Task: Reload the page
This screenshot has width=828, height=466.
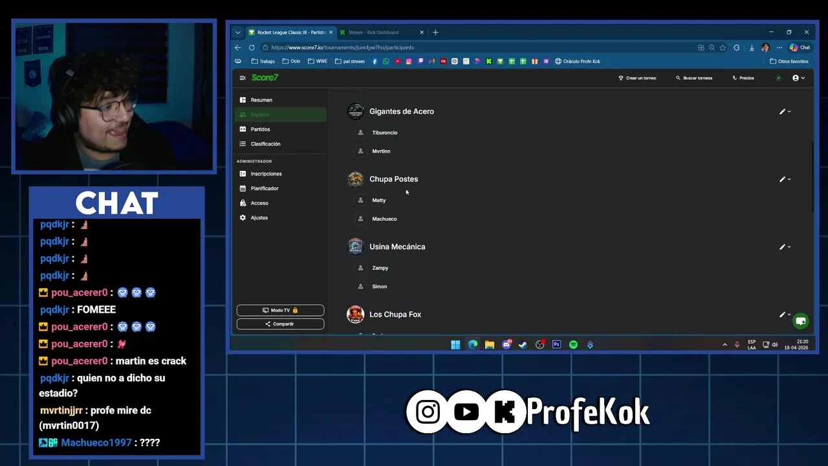Action: (252, 47)
